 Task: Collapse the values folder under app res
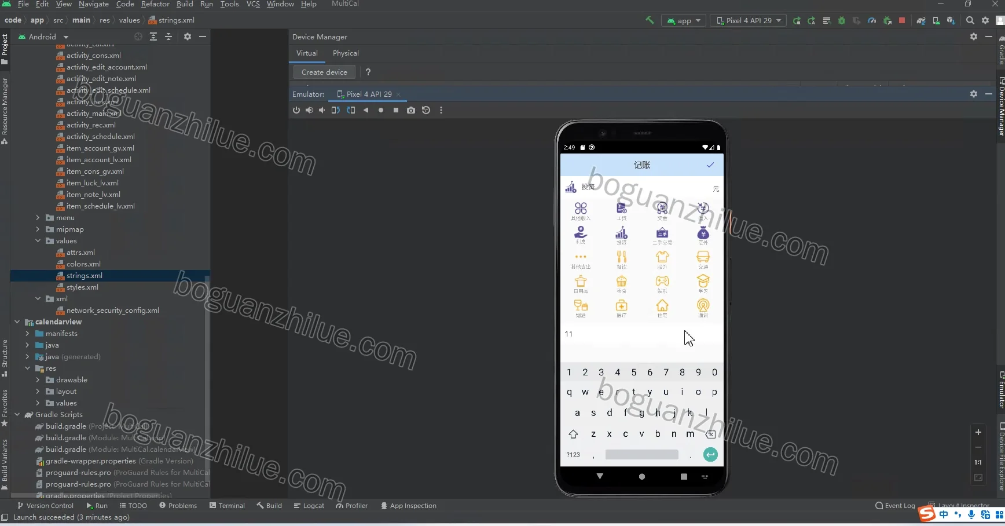coord(38,241)
